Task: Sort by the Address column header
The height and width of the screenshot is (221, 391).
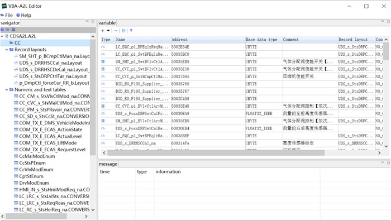Action: tap(208, 40)
